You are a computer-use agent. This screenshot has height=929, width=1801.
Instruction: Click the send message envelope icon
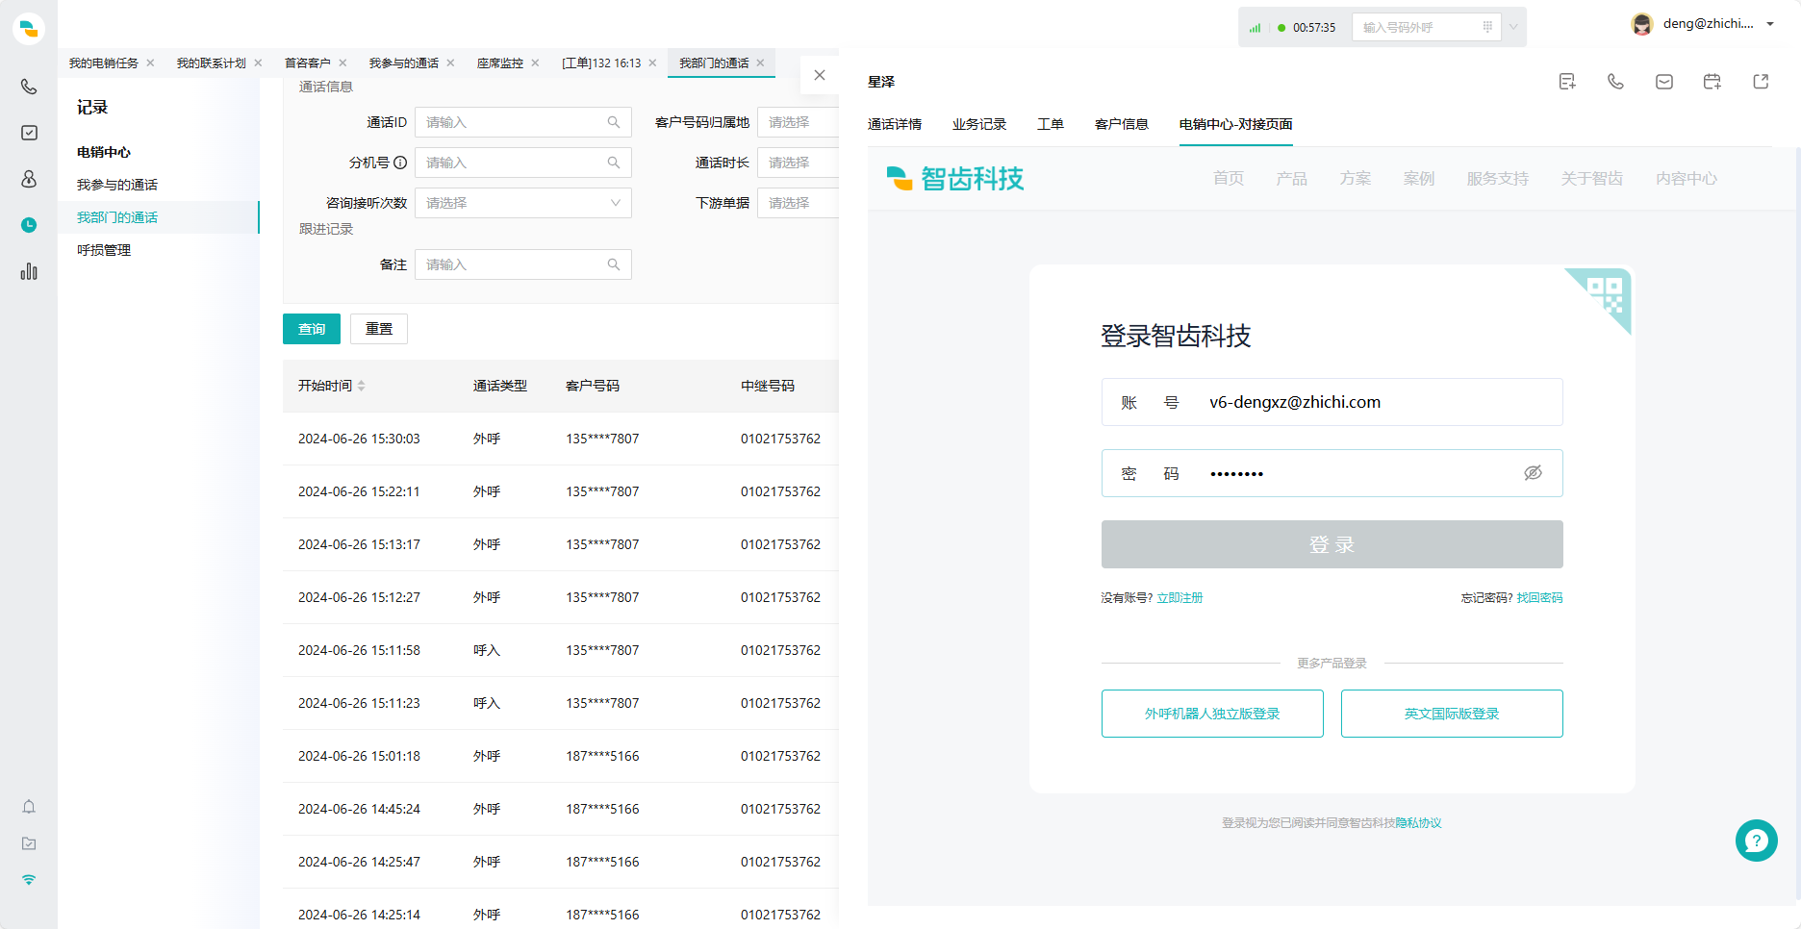[x=1664, y=82]
